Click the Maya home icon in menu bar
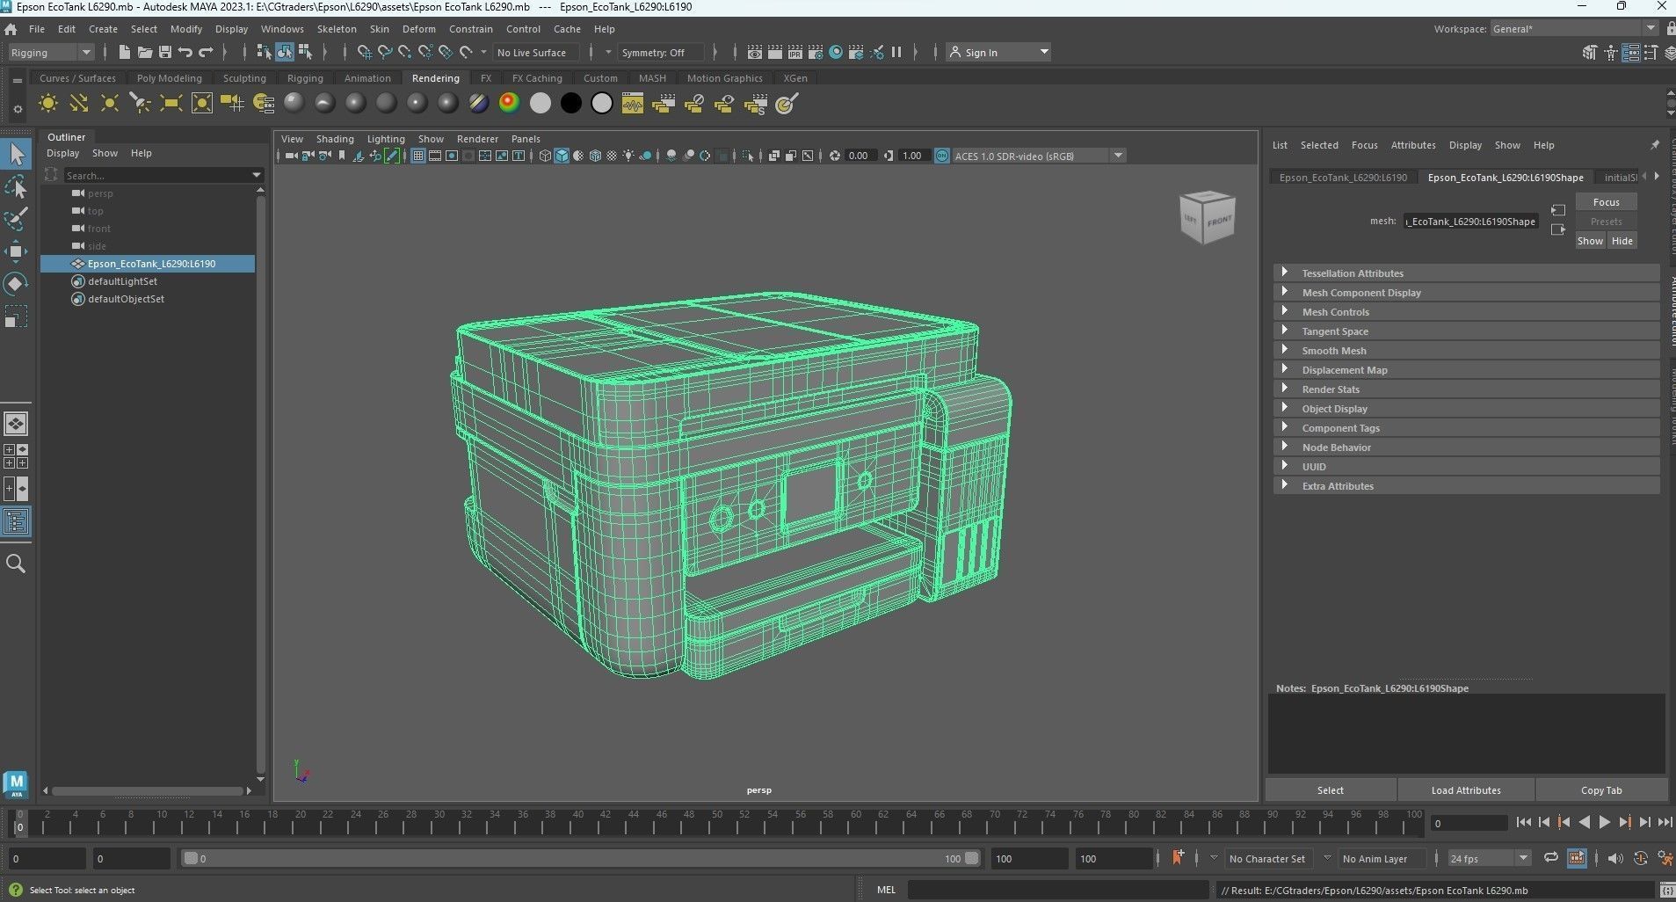1676x902 pixels. [x=11, y=29]
